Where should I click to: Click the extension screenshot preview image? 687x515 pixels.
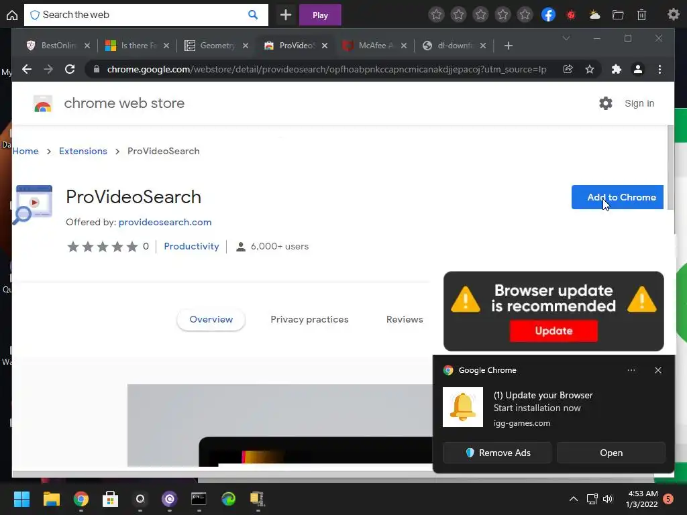click(280, 425)
